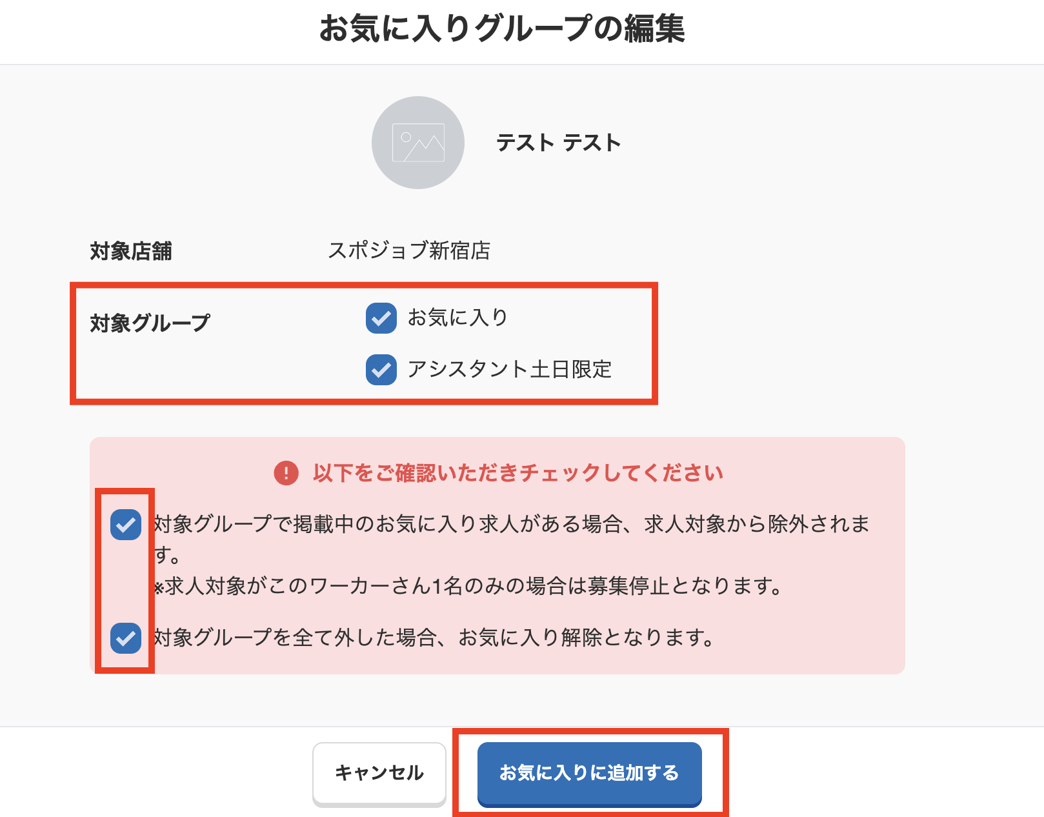Select the worker name テスト テスト
Image resolution: width=1044 pixels, height=817 pixels.
pos(559,143)
